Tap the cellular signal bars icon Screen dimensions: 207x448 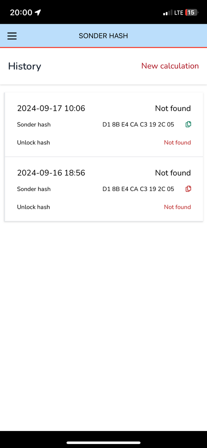168,13
